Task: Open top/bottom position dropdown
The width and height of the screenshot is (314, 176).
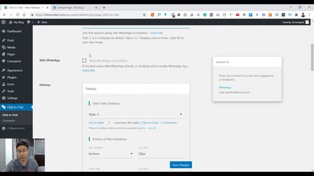Action: (x=111, y=154)
